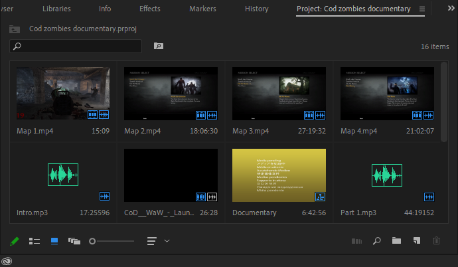This screenshot has width=458, height=267.
Task: Navigate up with parent folder icon
Action: tap(15, 29)
